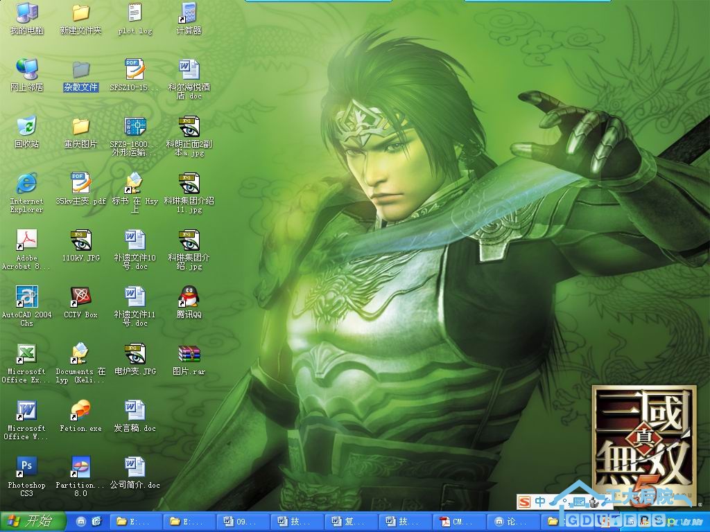Click the Microsoft Office Excel shortcut
This screenshot has height=532, width=710.
(x=26, y=354)
